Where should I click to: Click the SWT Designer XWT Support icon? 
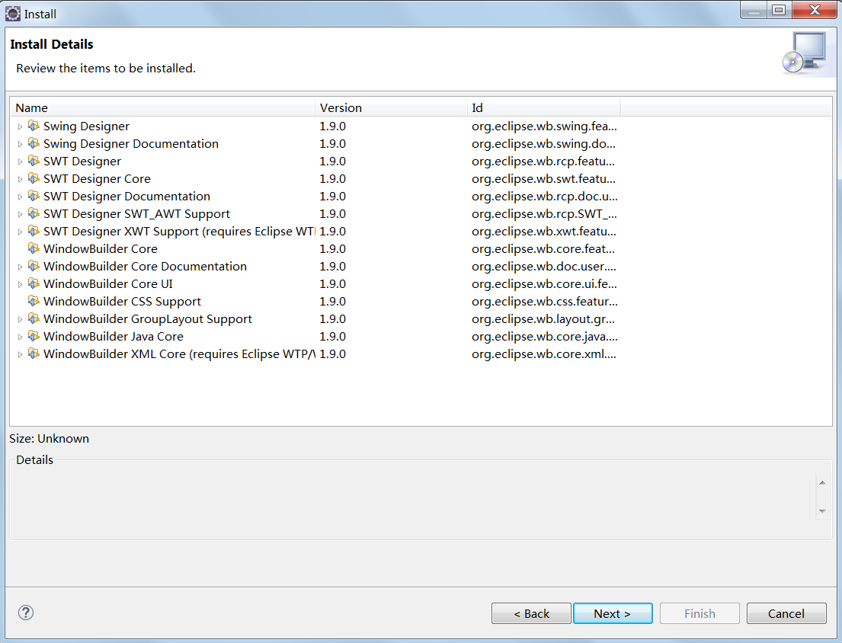pyautogui.click(x=34, y=232)
